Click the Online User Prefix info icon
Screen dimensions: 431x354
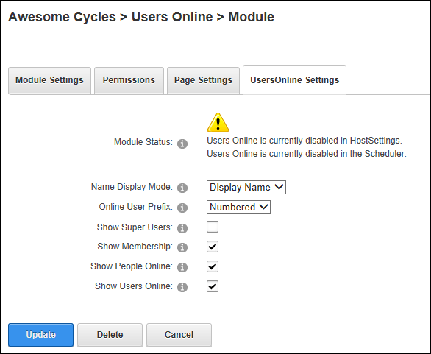182,208
